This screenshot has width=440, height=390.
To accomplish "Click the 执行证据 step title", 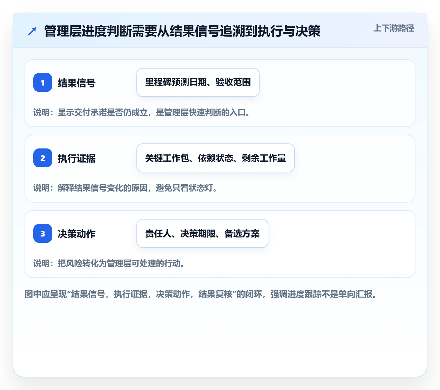I will [x=77, y=159].
